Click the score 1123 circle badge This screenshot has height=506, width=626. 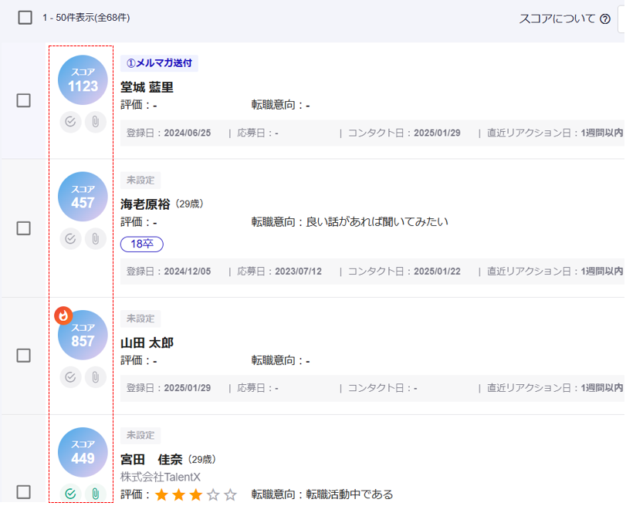pos(83,80)
